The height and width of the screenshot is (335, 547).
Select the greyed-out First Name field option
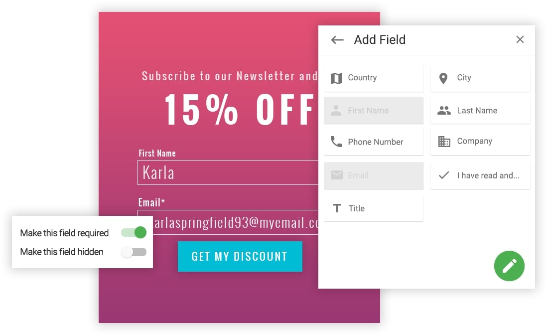(374, 111)
